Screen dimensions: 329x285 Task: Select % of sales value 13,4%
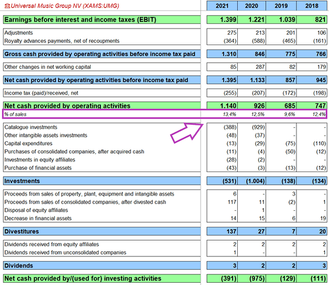tap(230, 115)
